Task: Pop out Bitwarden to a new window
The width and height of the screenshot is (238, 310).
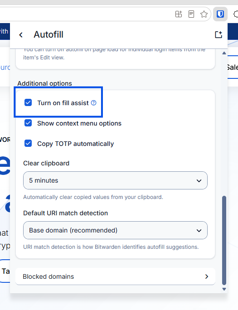Action: coord(219,35)
